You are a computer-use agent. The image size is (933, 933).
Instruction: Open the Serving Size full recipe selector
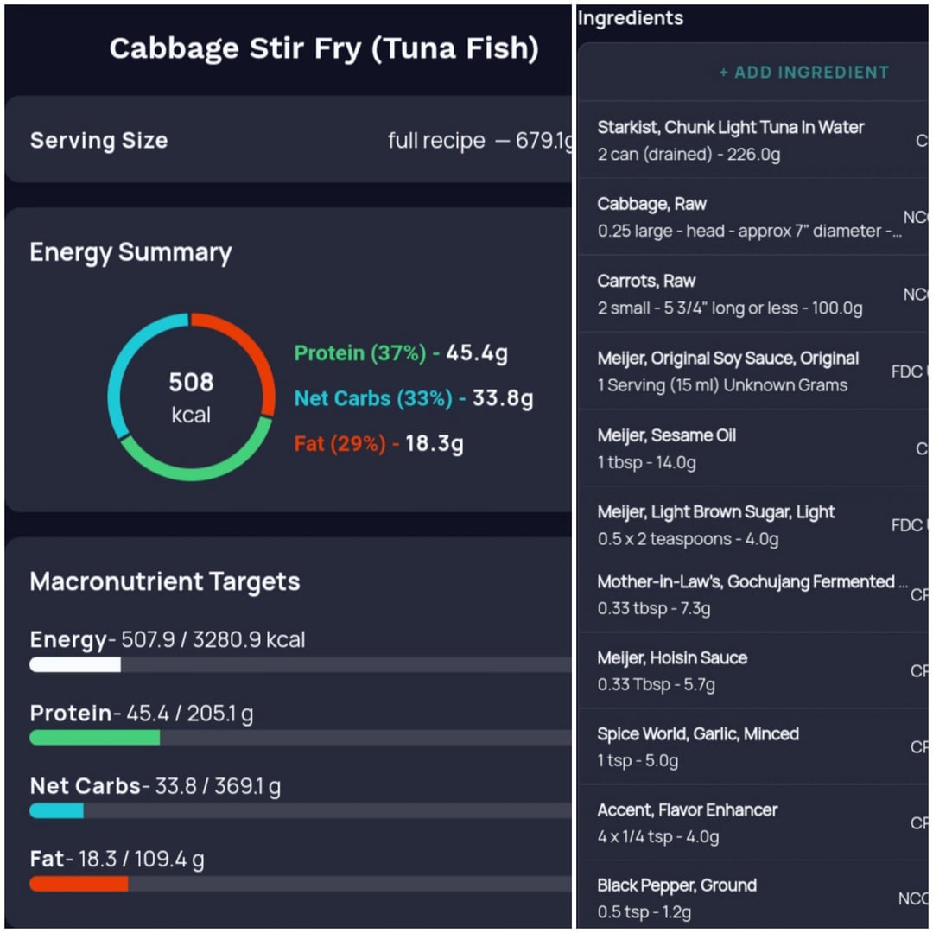point(478,141)
